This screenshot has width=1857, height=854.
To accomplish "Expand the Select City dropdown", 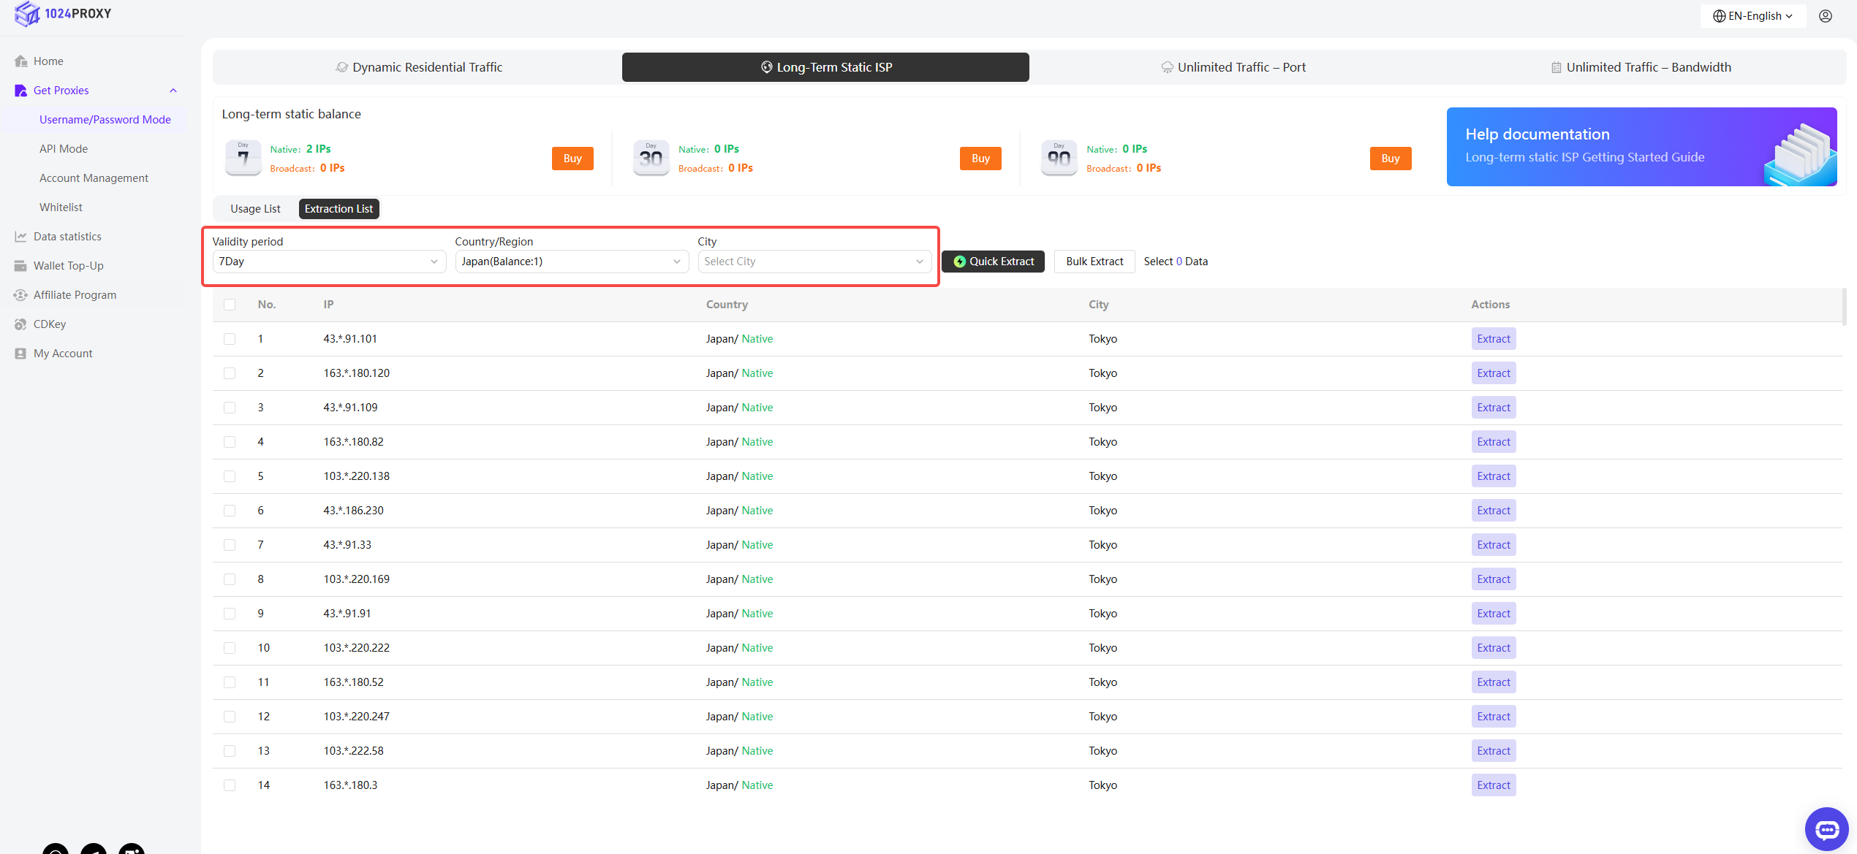I will click(814, 262).
